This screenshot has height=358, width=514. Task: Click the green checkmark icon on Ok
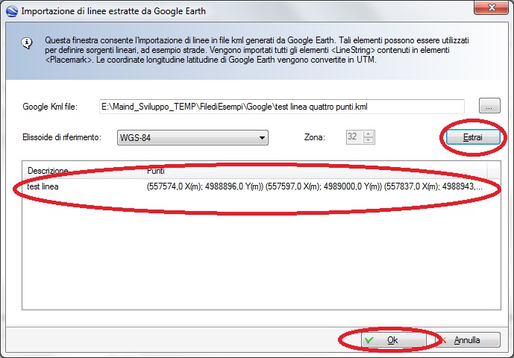tap(369, 340)
